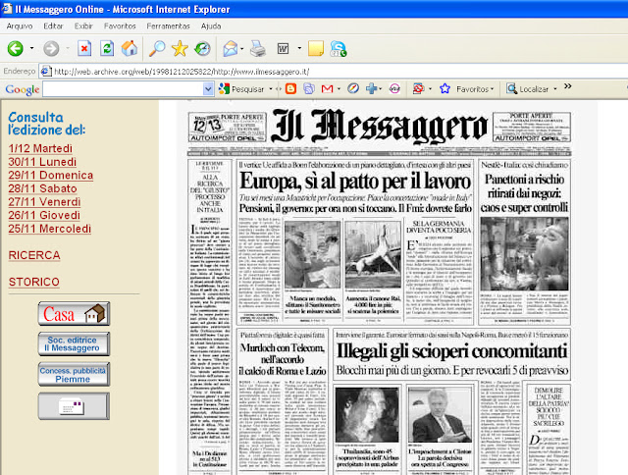The width and height of the screenshot is (628, 475).
Task: Click the pop-up blocker red icon
Action: click(418, 88)
